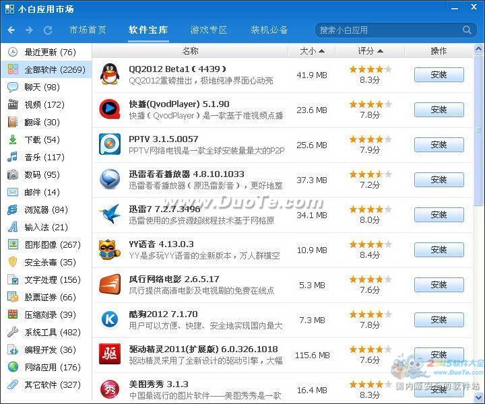Click the 聊天 speech bubble icon
485x404 pixels.
pyautogui.click(x=13, y=87)
